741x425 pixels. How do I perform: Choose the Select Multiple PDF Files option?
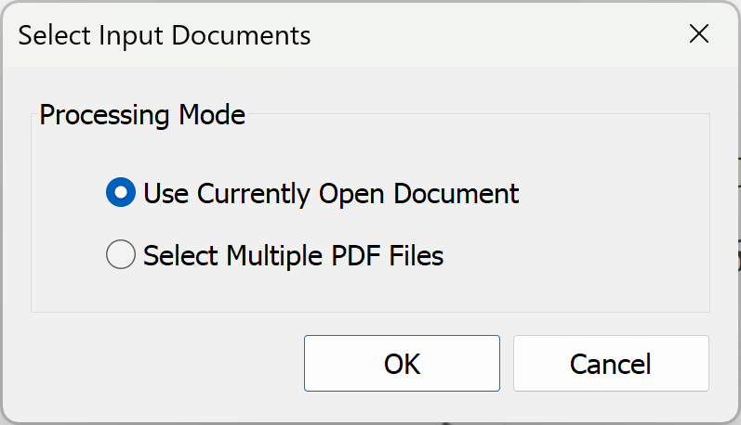click(121, 255)
